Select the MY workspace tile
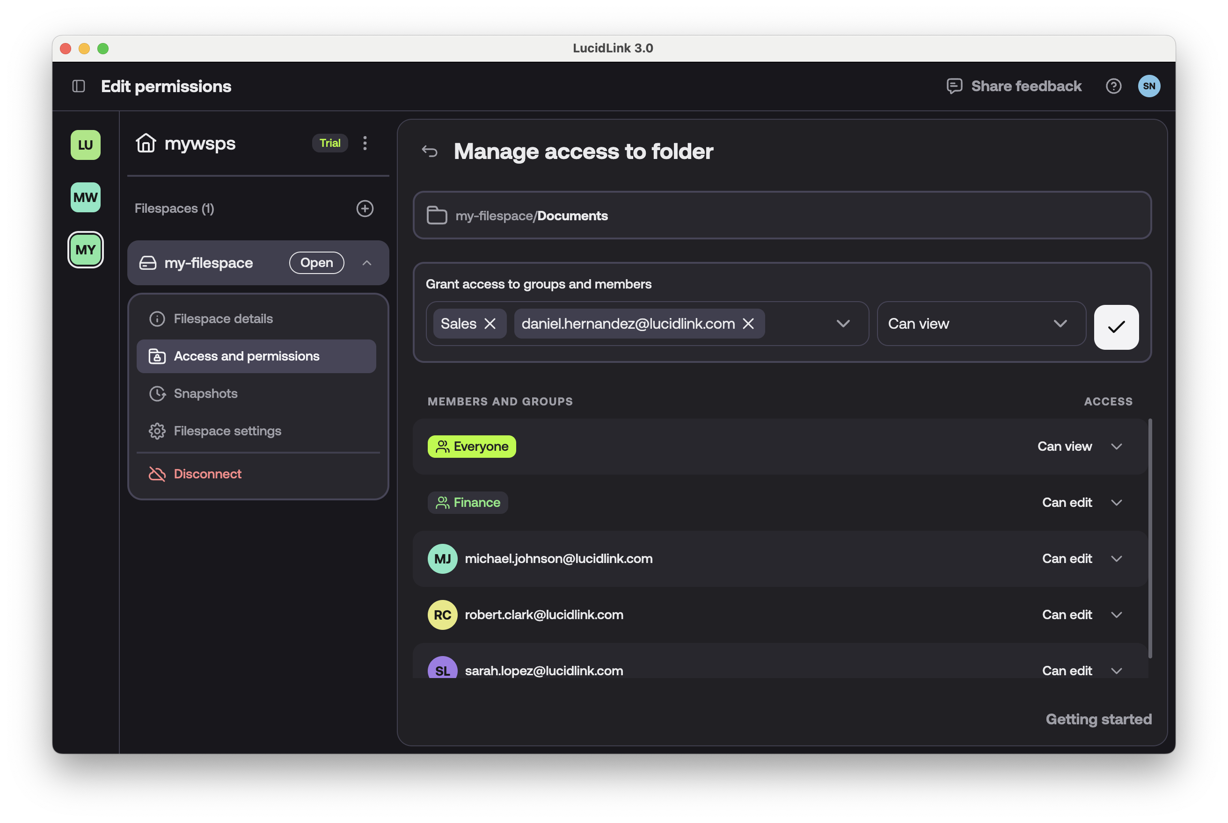The width and height of the screenshot is (1228, 823). click(86, 250)
